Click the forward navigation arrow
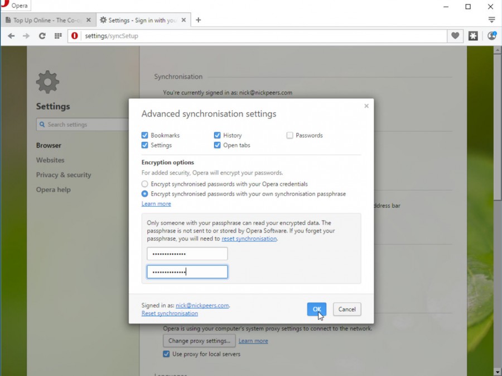This screenshot has height=376, width=502. pyautogui.click(x=26, y=35)
